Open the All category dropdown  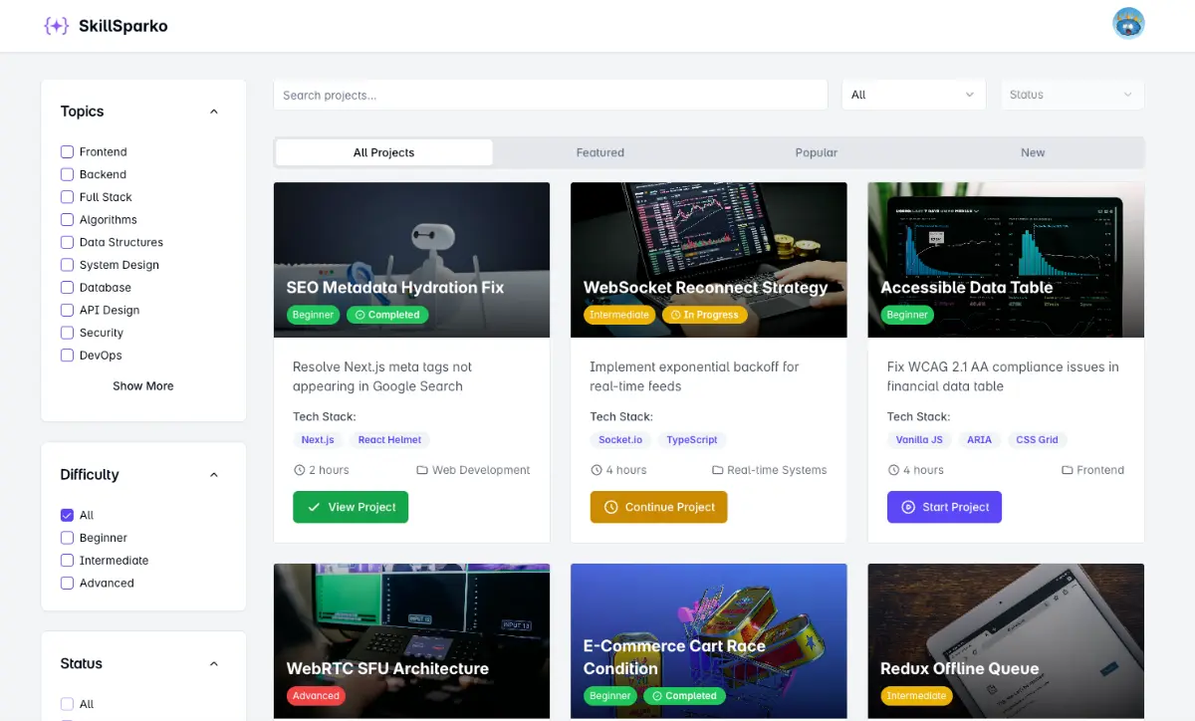(x=913, y=95)
